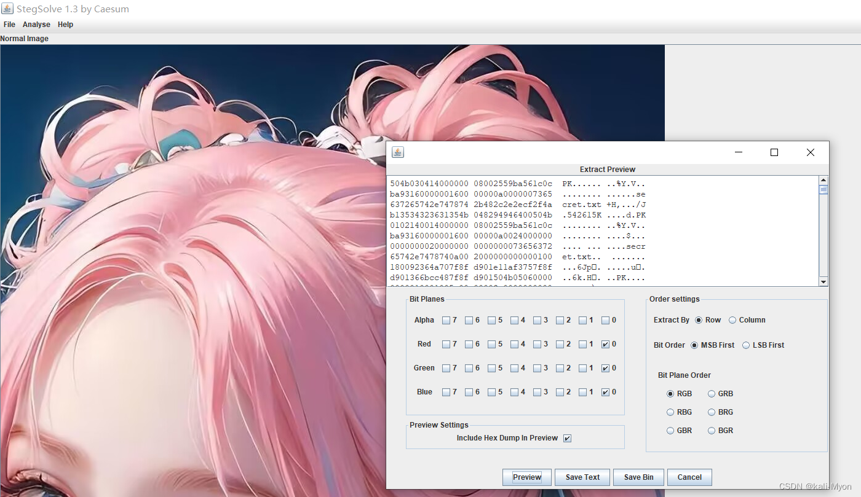Check the Blue bit plane 5 checkbox
Viewport: 861px width, 497px height.
[x=491, y=392]
